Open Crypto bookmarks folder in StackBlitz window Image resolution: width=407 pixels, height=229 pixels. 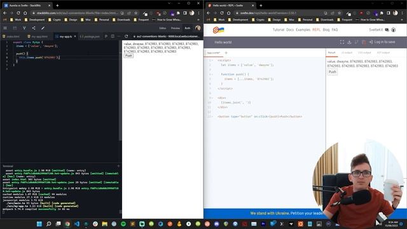tap(55, 20)
